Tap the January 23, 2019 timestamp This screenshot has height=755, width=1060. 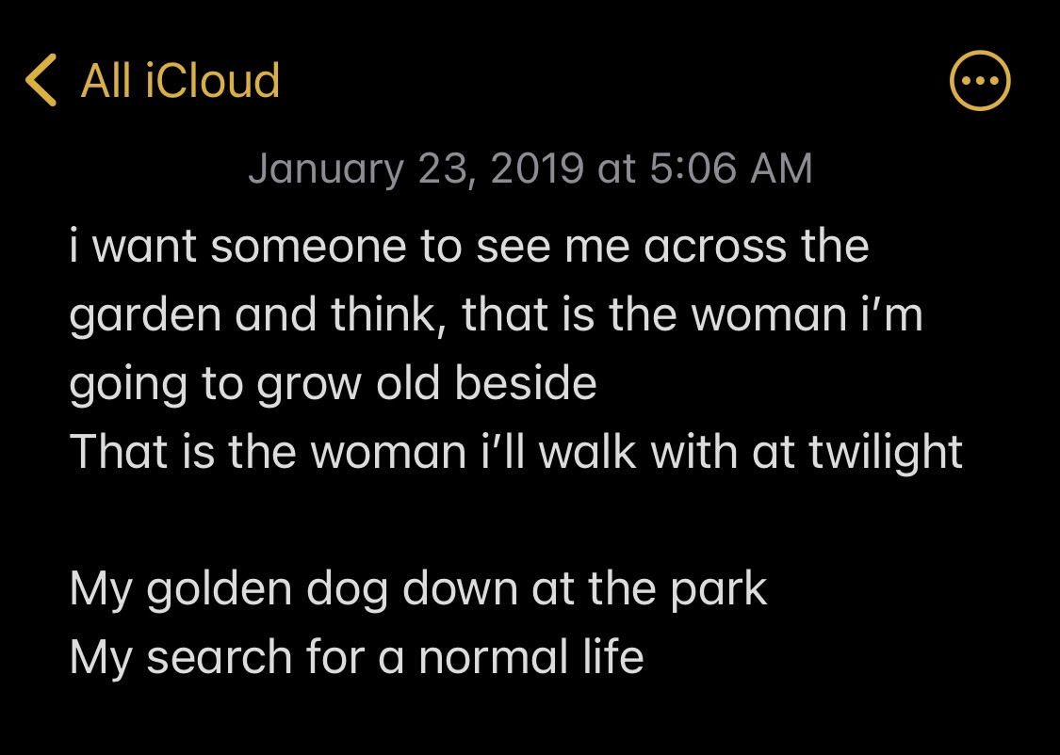[x=530, y=169]
